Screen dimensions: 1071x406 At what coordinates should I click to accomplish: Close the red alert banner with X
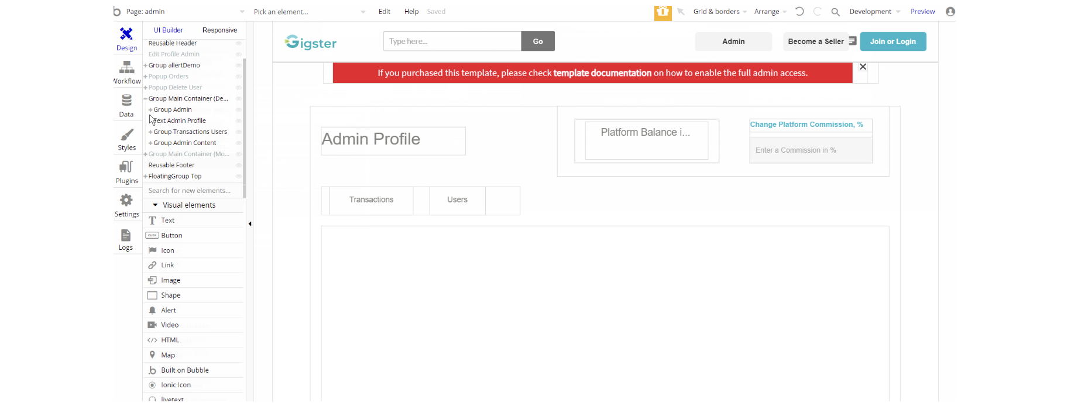[x=863, y=67]
